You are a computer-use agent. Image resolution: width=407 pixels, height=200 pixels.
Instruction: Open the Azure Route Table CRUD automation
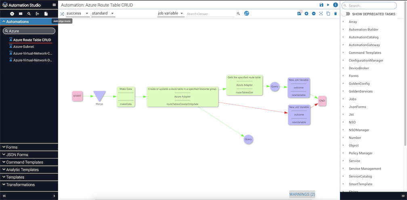coord(32,40)
